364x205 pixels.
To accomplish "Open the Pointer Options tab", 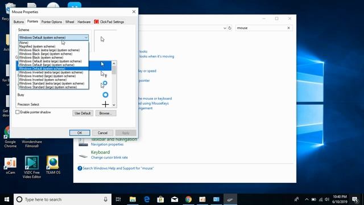I will 52,22.
